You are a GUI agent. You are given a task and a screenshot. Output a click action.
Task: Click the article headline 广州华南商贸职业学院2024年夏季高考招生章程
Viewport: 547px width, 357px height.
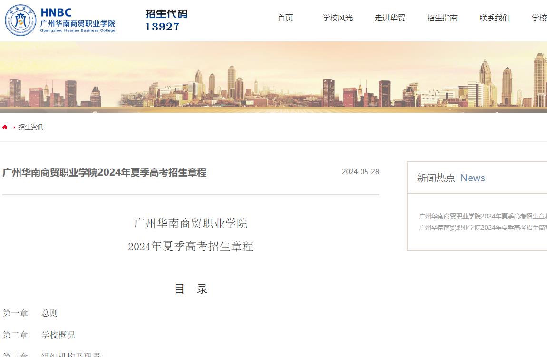tap(105, 172)
